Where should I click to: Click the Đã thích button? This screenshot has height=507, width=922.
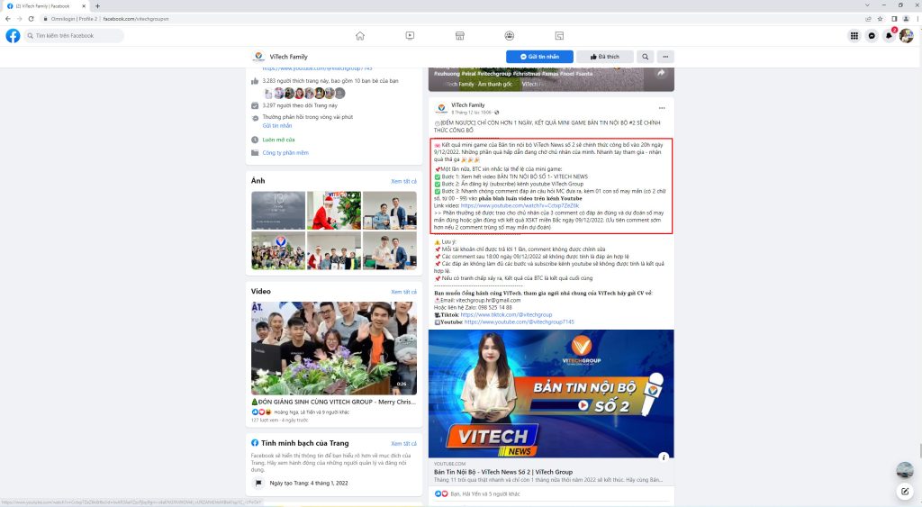coord(604,57)
